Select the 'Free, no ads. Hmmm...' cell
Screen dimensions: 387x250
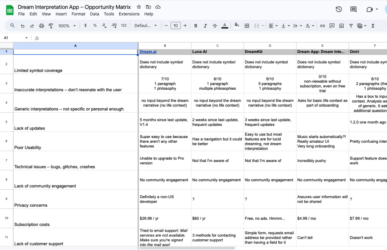270,219
